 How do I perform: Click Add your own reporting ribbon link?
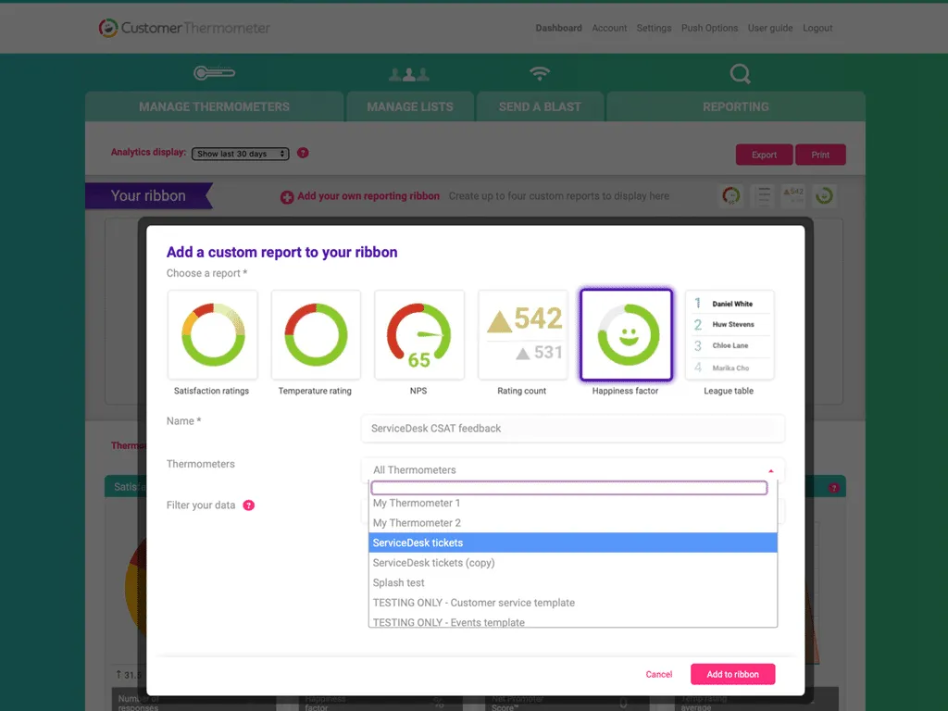(x=368, y=196)
